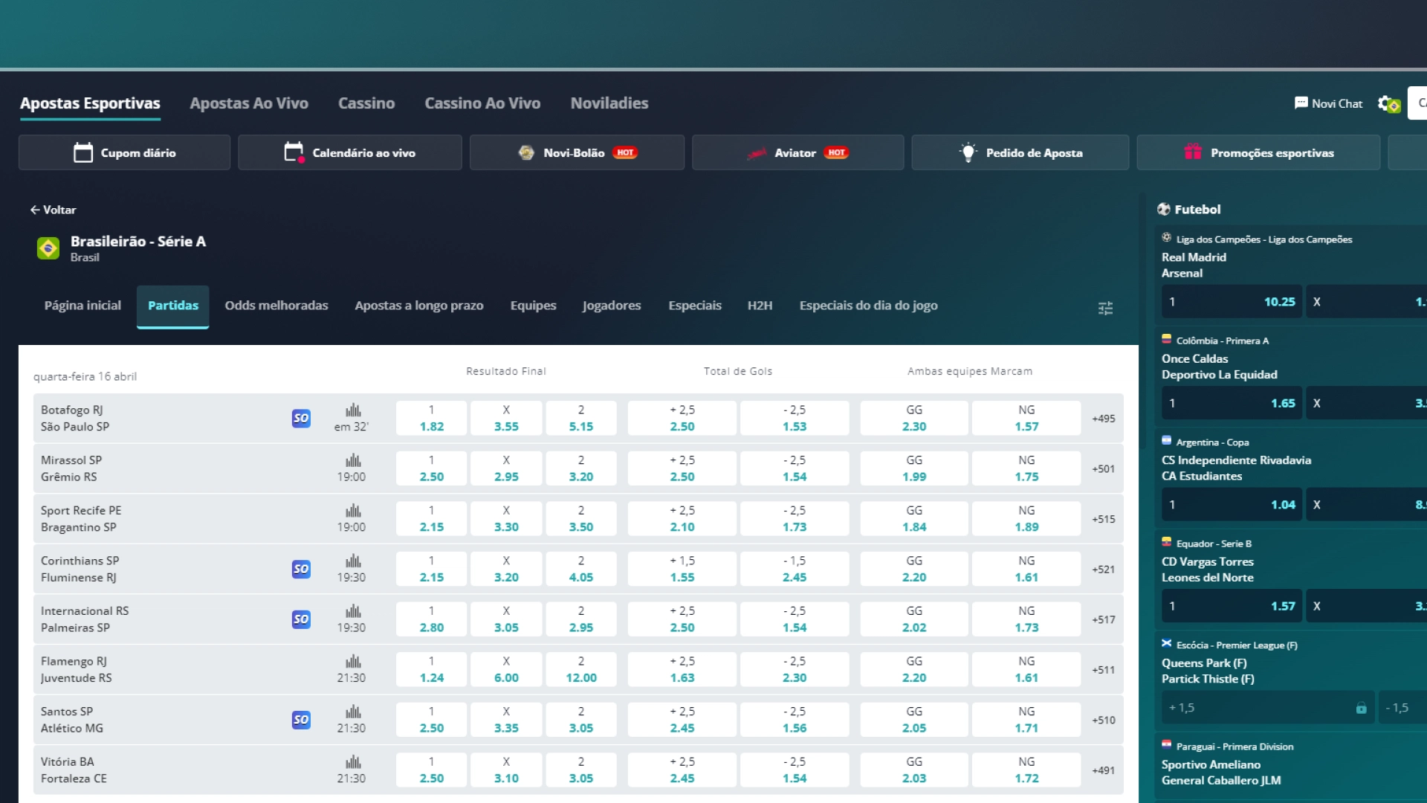Open the Cassino tab

click(366, 103)
